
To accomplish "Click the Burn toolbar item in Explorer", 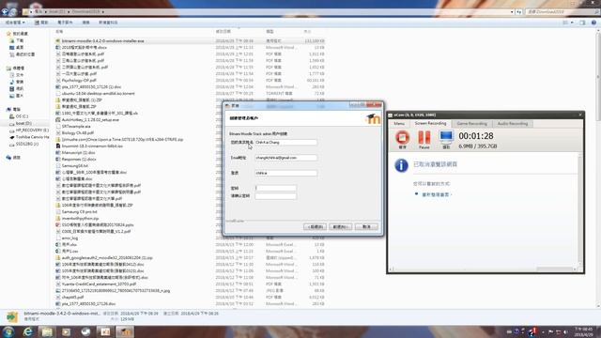I will pyautogui.click(x=85, y=23).
